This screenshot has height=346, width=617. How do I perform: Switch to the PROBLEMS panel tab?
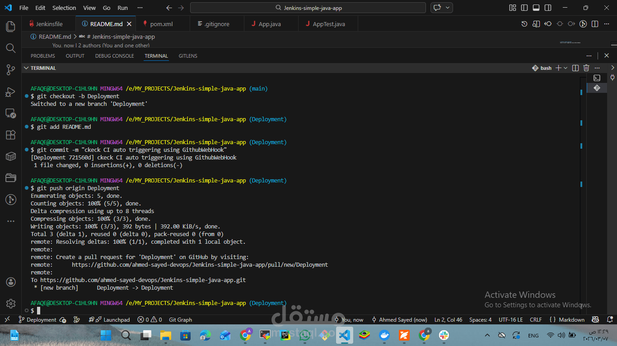(43, 56)
